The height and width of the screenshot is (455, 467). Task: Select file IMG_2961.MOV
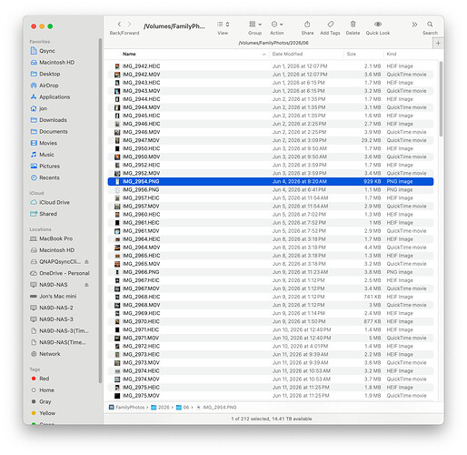pyautogui.click(x=271, y=231)
